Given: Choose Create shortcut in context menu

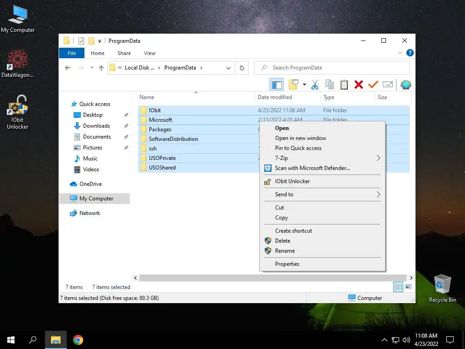Looking at the screenshot, I should (322, 230).
